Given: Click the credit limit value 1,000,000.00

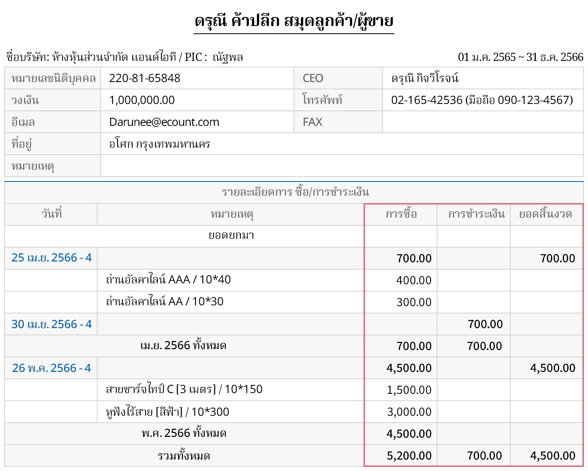Looking at the screenshot, I should tap(142, 100).
